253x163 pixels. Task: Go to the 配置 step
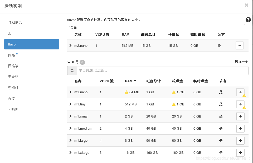point(11,99)
